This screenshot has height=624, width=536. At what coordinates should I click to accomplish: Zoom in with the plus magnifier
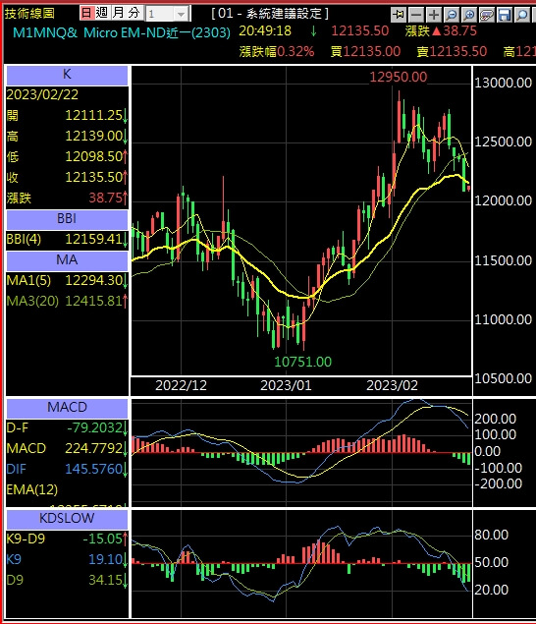(469, 15)
